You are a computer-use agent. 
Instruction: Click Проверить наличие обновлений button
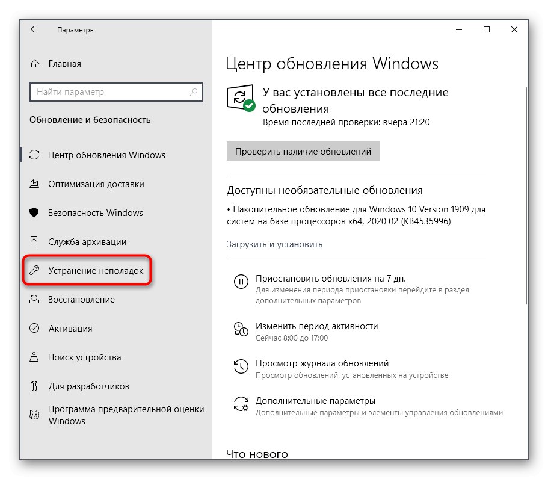(x=303, y=151)
